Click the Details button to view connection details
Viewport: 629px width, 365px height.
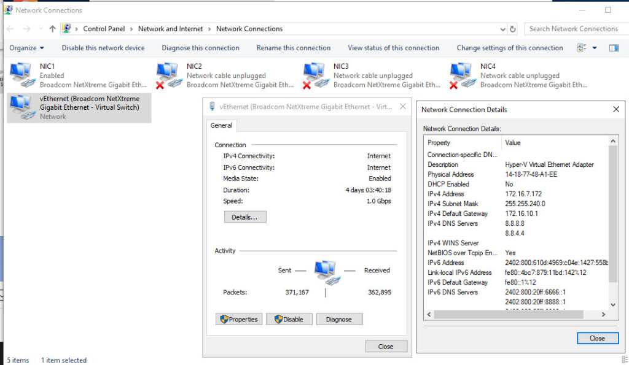[245, 217]
